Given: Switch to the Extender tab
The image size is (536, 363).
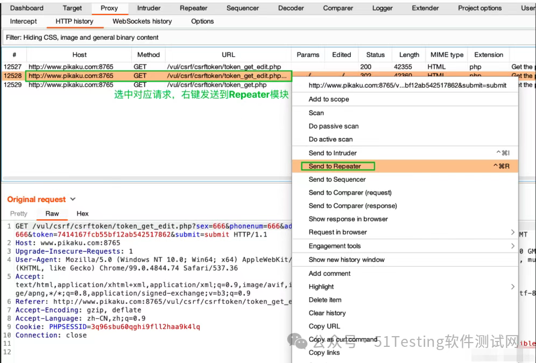Looking at the screenshot, I should (x=425, y=8).
